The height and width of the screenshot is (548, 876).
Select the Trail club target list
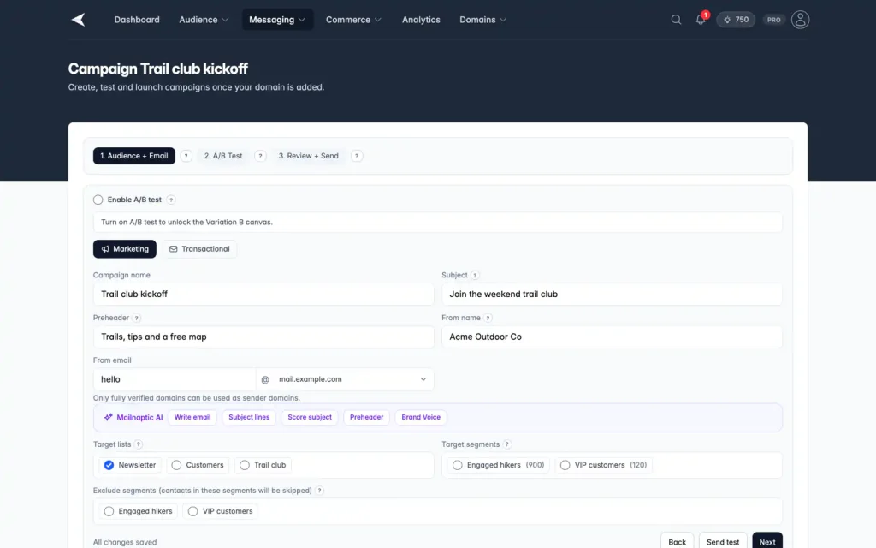click(245, 465)
